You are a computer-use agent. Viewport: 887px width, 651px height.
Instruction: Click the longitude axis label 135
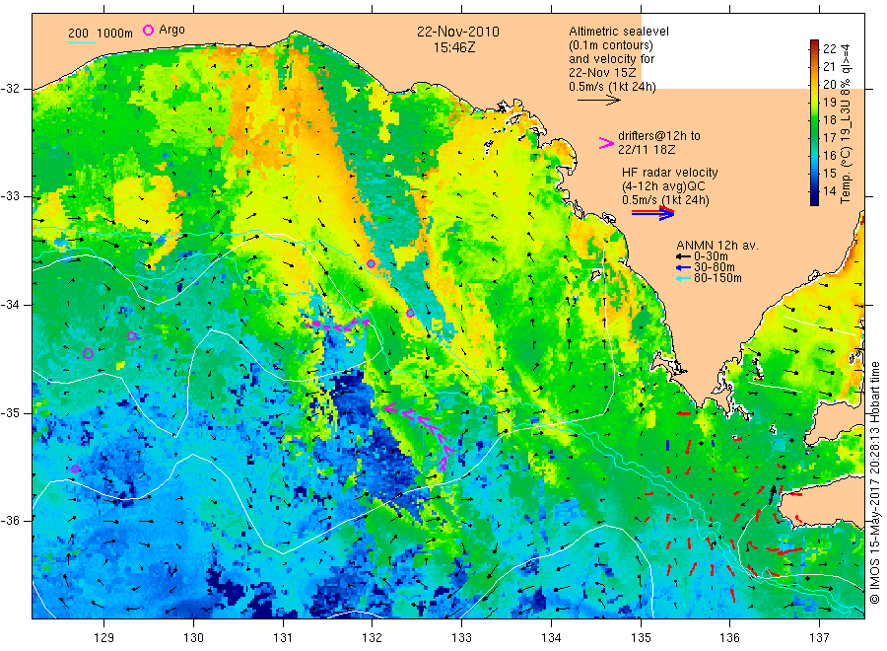[641, 638]
